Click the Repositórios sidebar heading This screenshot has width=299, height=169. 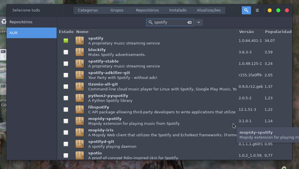point(21,22)
